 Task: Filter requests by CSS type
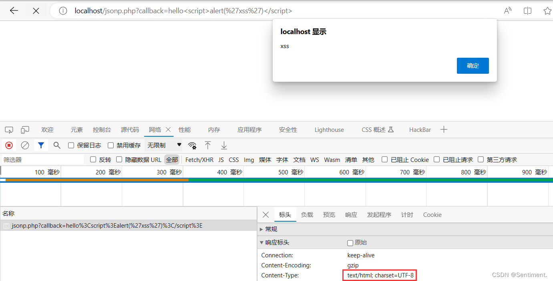[x=234, y=160]
